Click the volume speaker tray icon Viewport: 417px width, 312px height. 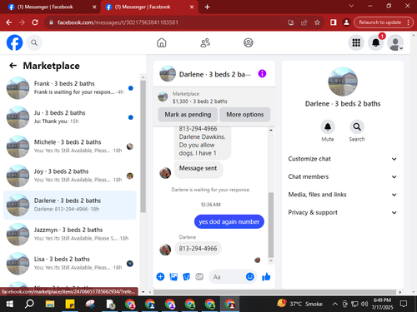click(364, 304)
